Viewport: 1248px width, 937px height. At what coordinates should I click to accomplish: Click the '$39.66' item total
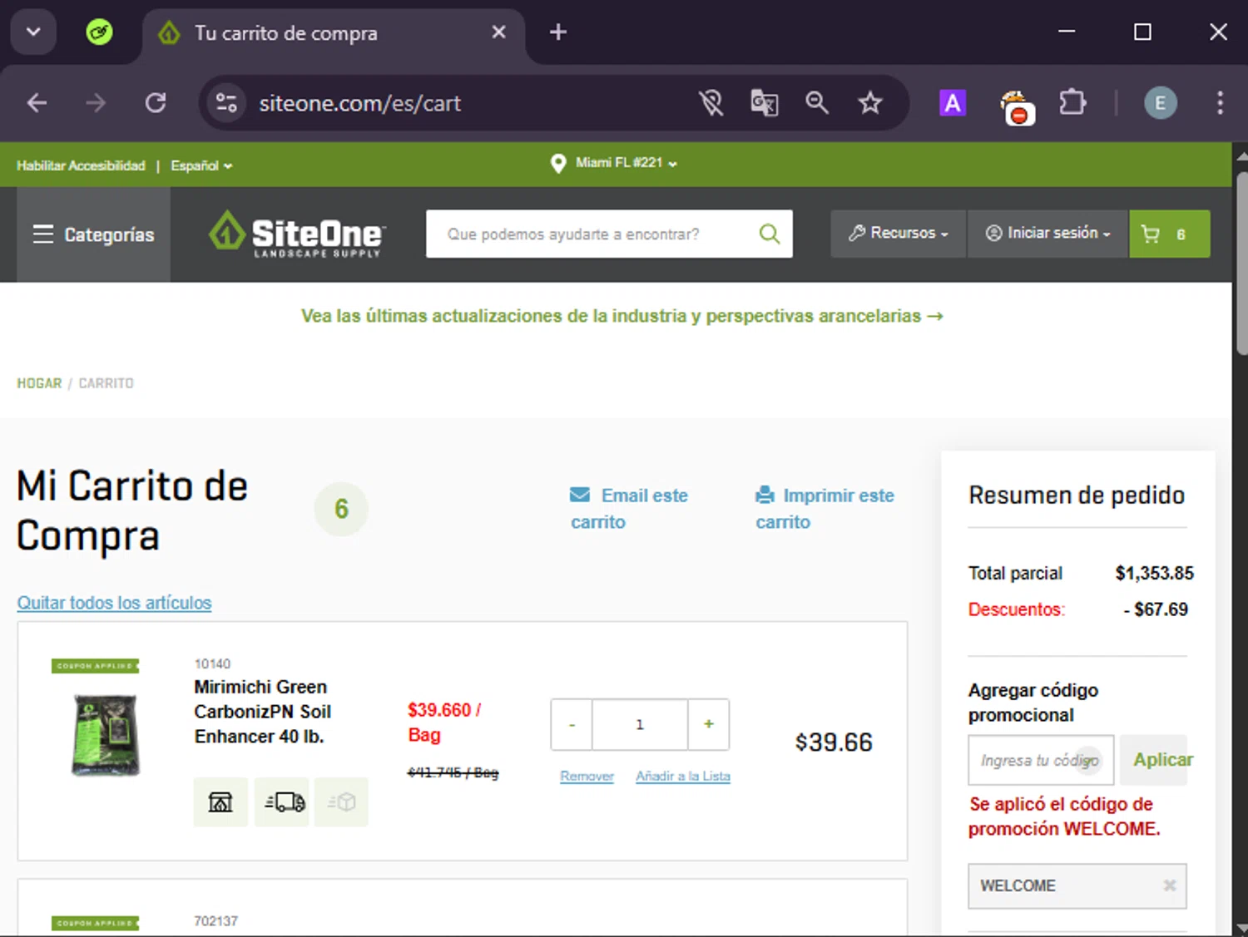pos(834,742)
